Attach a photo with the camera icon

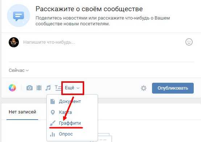[29, 88]
